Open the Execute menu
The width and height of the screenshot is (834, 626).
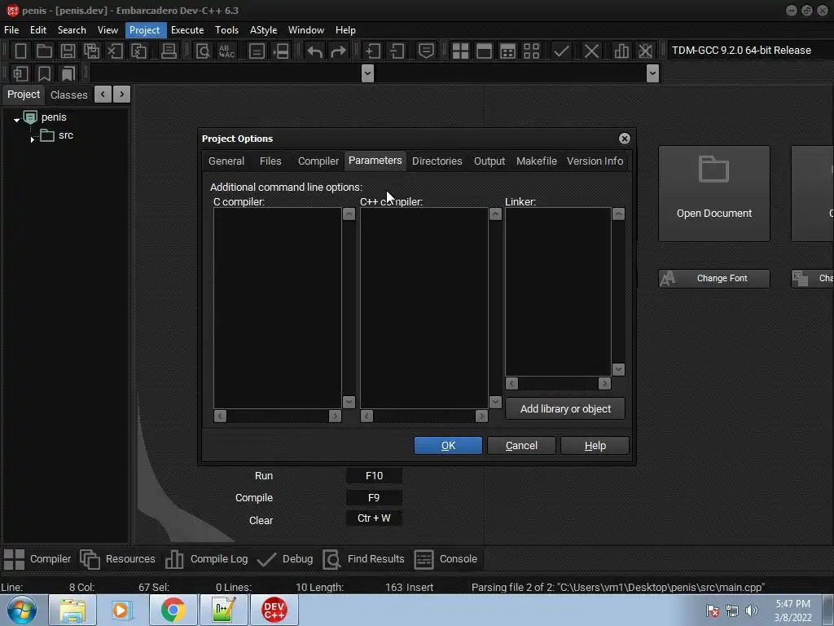187,30
